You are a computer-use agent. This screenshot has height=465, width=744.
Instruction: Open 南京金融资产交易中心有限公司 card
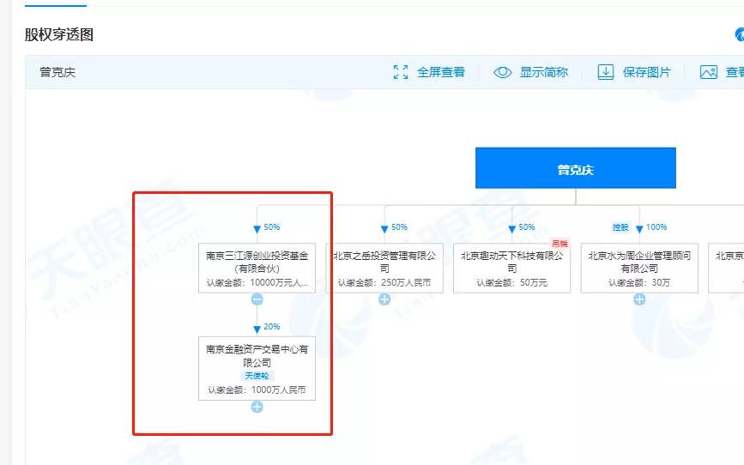[x=257, y=369]
